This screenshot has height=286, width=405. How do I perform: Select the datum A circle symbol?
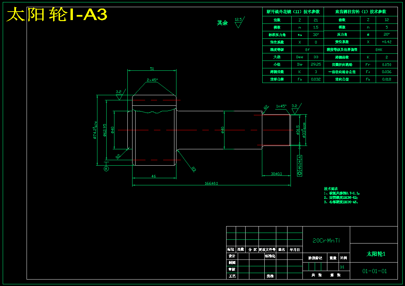(x=106, y=169)
